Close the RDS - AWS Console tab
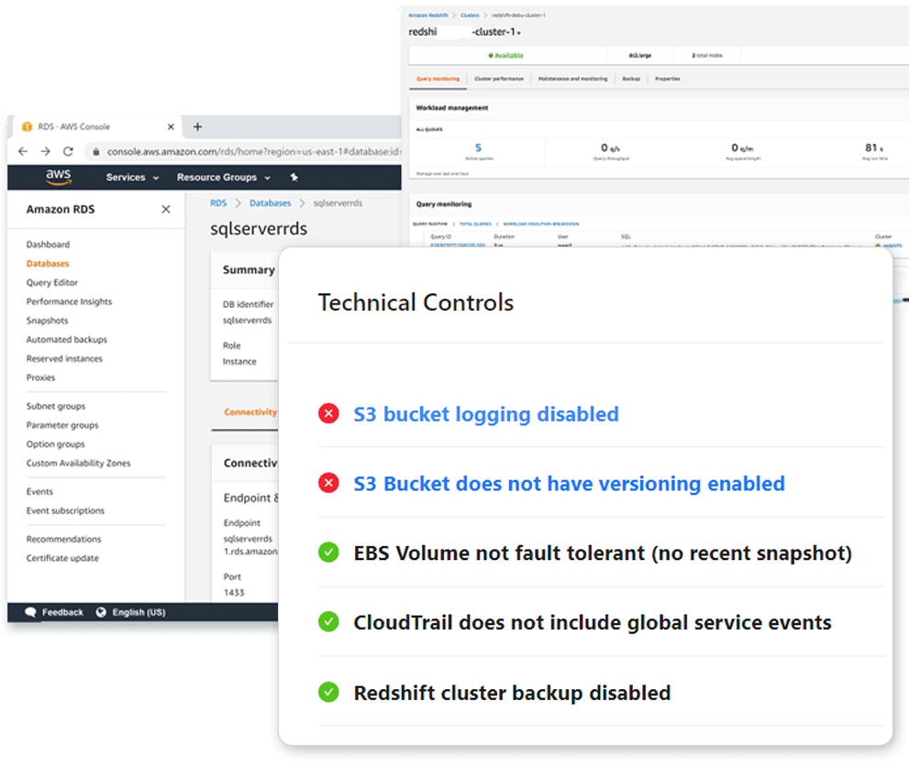Viewport: 909px width, 767px height. 171,126
